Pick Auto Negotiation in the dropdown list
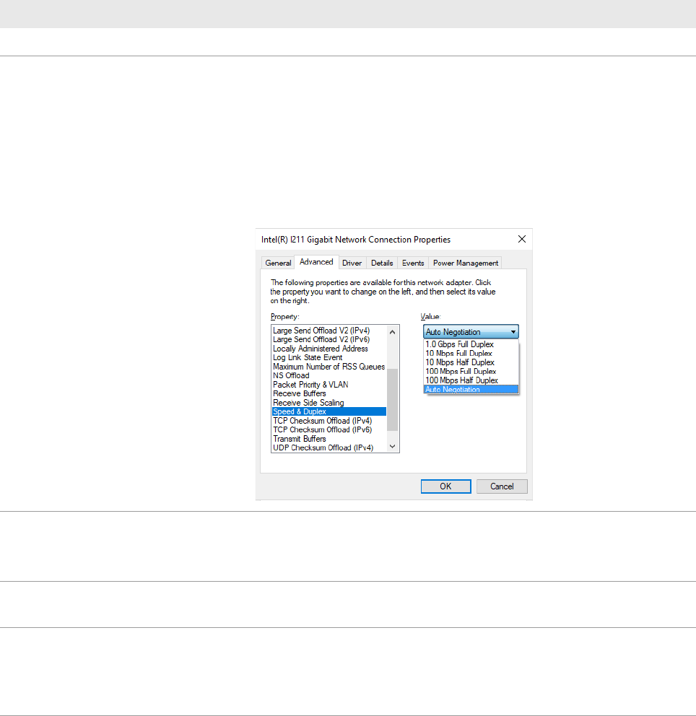 coord(471,390)
